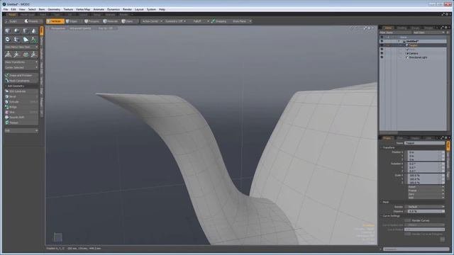Click the Name field containing Teapot
This screenshot has width=454, height=255.
click(424, 143)
